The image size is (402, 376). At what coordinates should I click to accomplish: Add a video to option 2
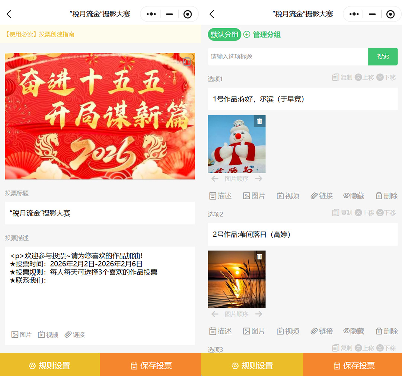pyautogui.click(x=288, y=331)
